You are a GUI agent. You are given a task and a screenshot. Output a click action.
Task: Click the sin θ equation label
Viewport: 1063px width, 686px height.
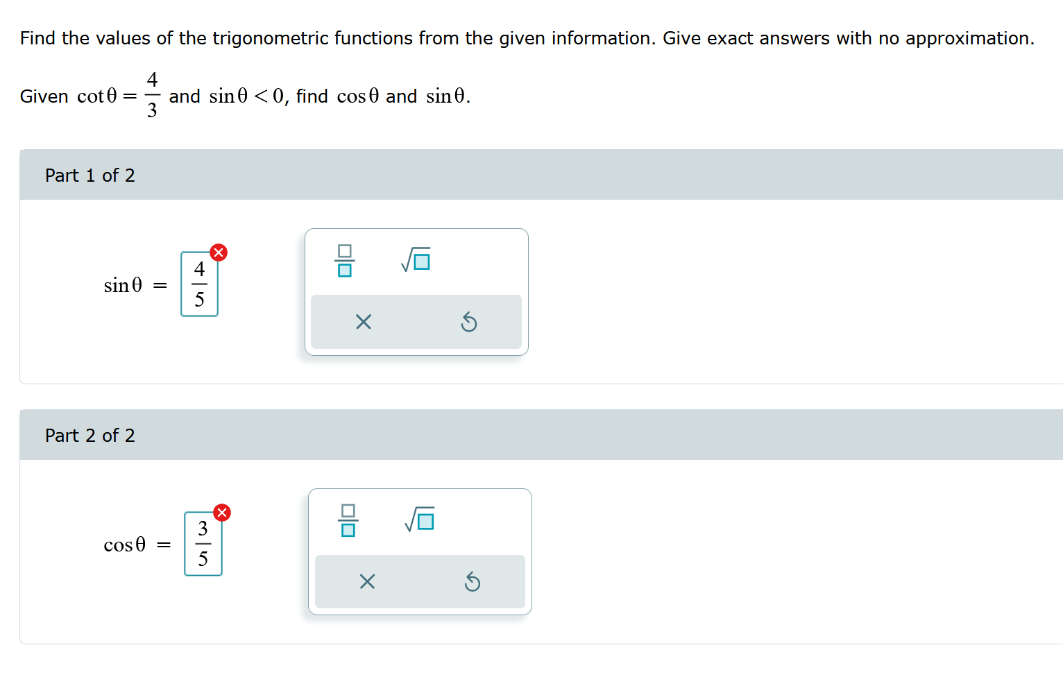point(123,285)
